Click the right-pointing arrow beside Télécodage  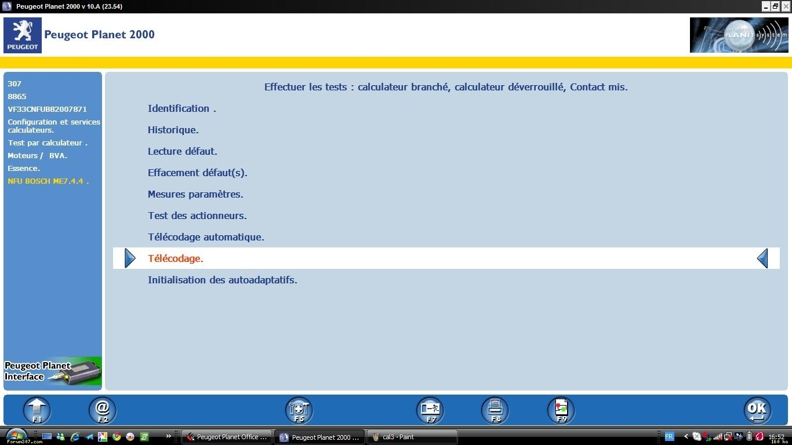coord(130,258)
